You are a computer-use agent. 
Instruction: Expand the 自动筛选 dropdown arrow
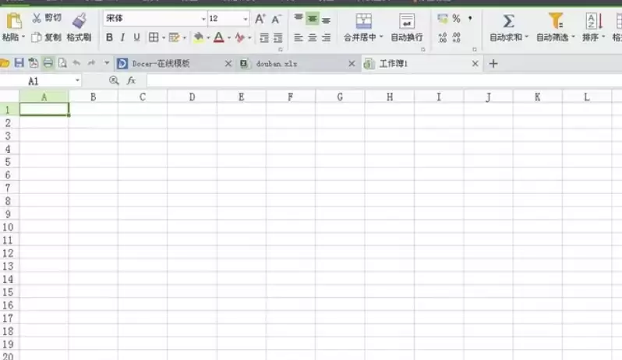point(573,37)
